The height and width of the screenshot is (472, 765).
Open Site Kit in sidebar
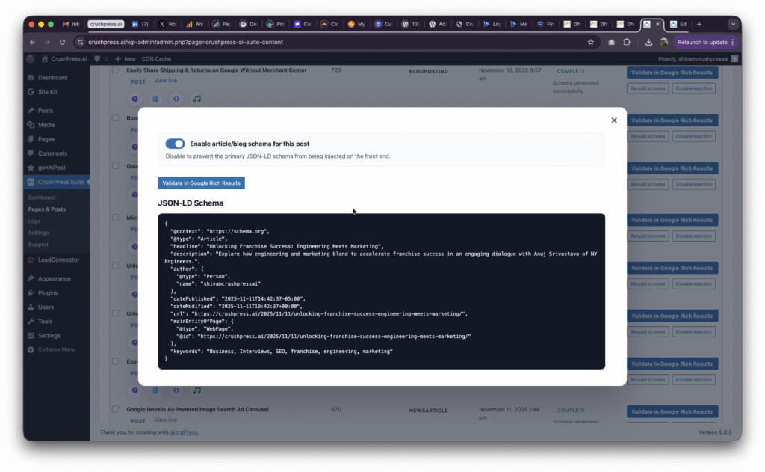(x=47, y=92)
